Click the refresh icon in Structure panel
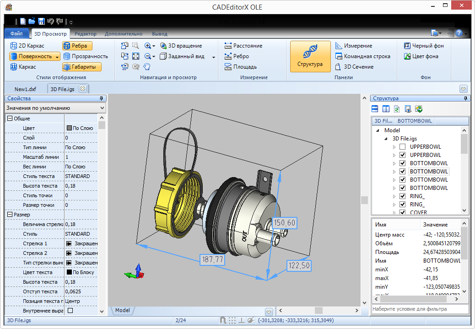Image resolution: width=475 pixels, height=329 pixels. coord(397,108)
